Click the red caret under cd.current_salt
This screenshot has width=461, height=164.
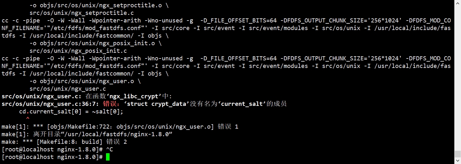[28, 119]
